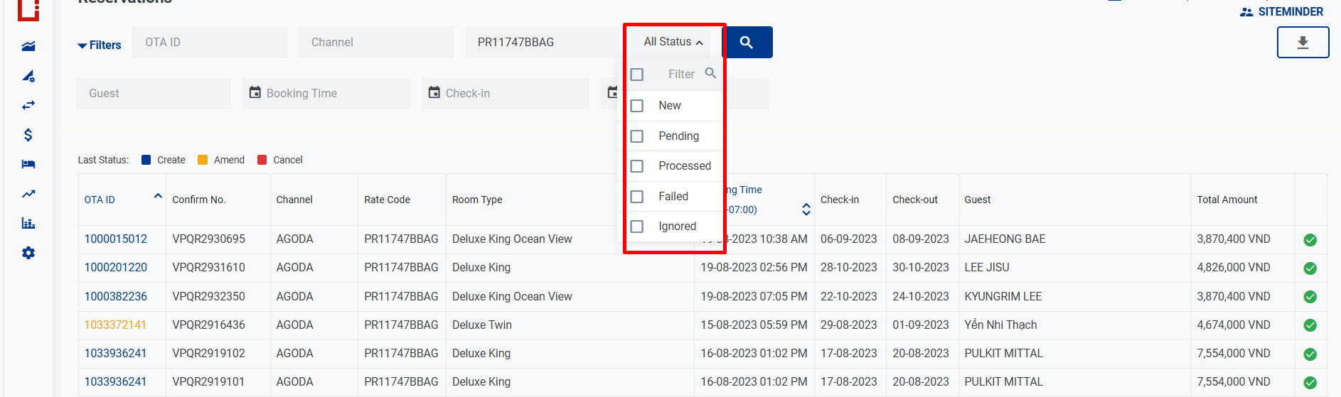Viewport: 1341px width, 397px height.
Task: Open reservation link 1000015012
Action: (x=116, y=239)
